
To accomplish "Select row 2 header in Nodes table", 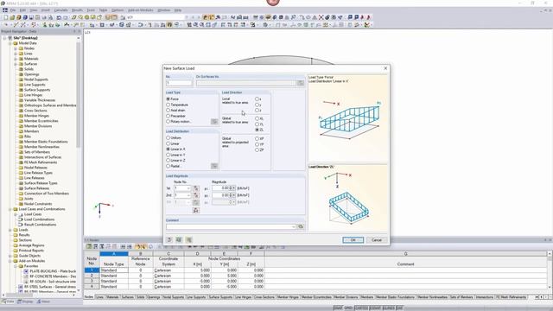I will click(92, 276).
